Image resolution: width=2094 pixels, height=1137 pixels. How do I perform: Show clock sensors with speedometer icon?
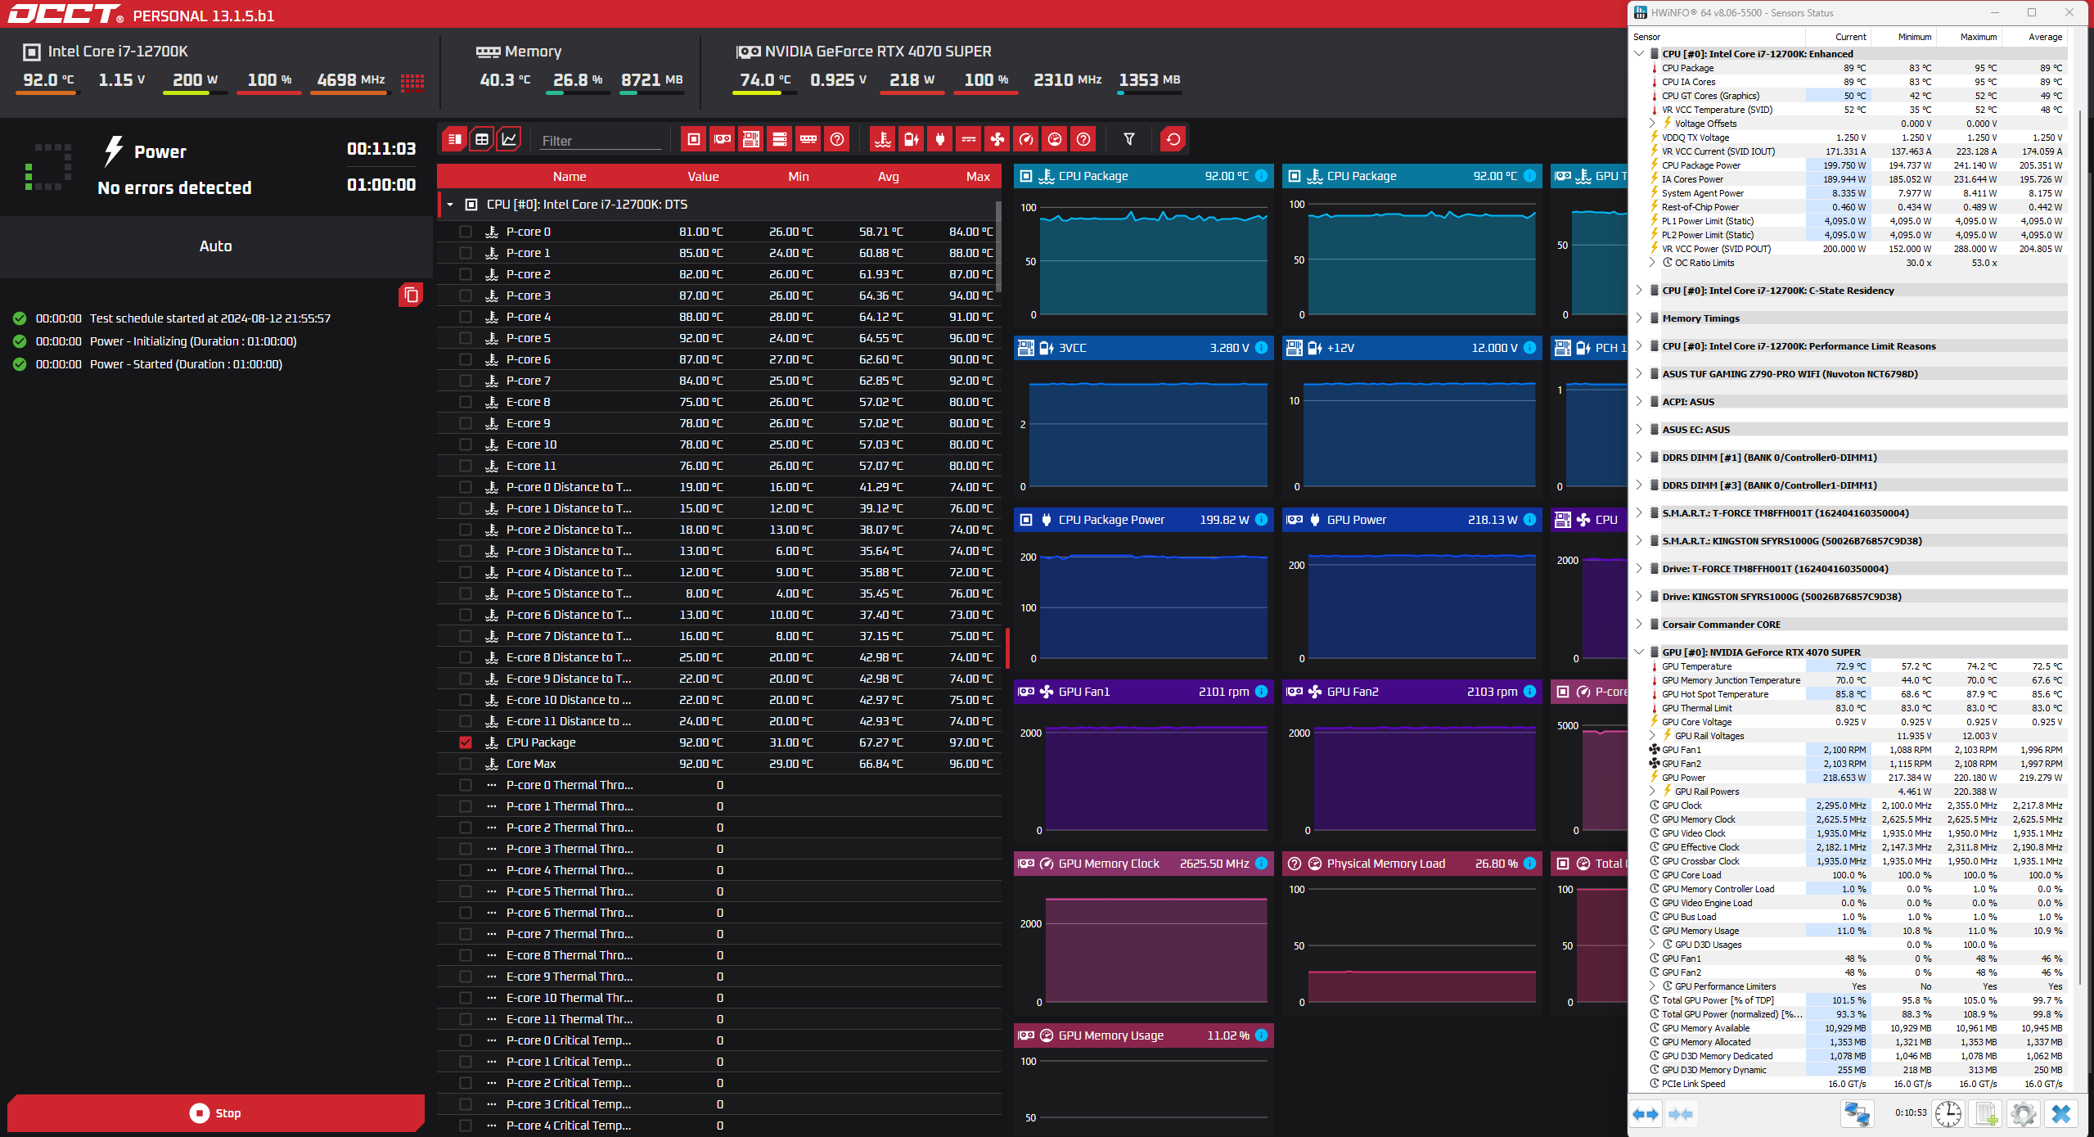(1026, 139)
